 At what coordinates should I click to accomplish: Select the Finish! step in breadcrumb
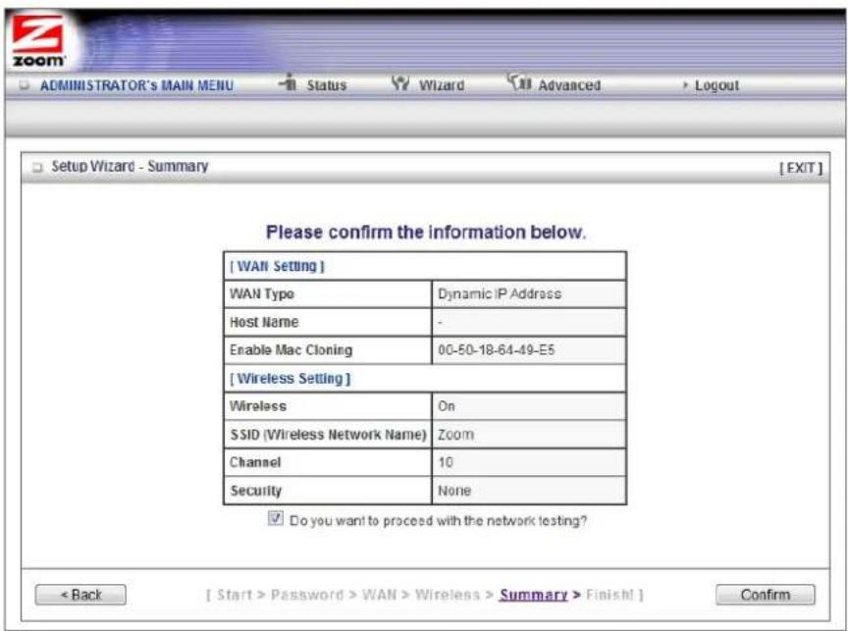tap(609, 595)
